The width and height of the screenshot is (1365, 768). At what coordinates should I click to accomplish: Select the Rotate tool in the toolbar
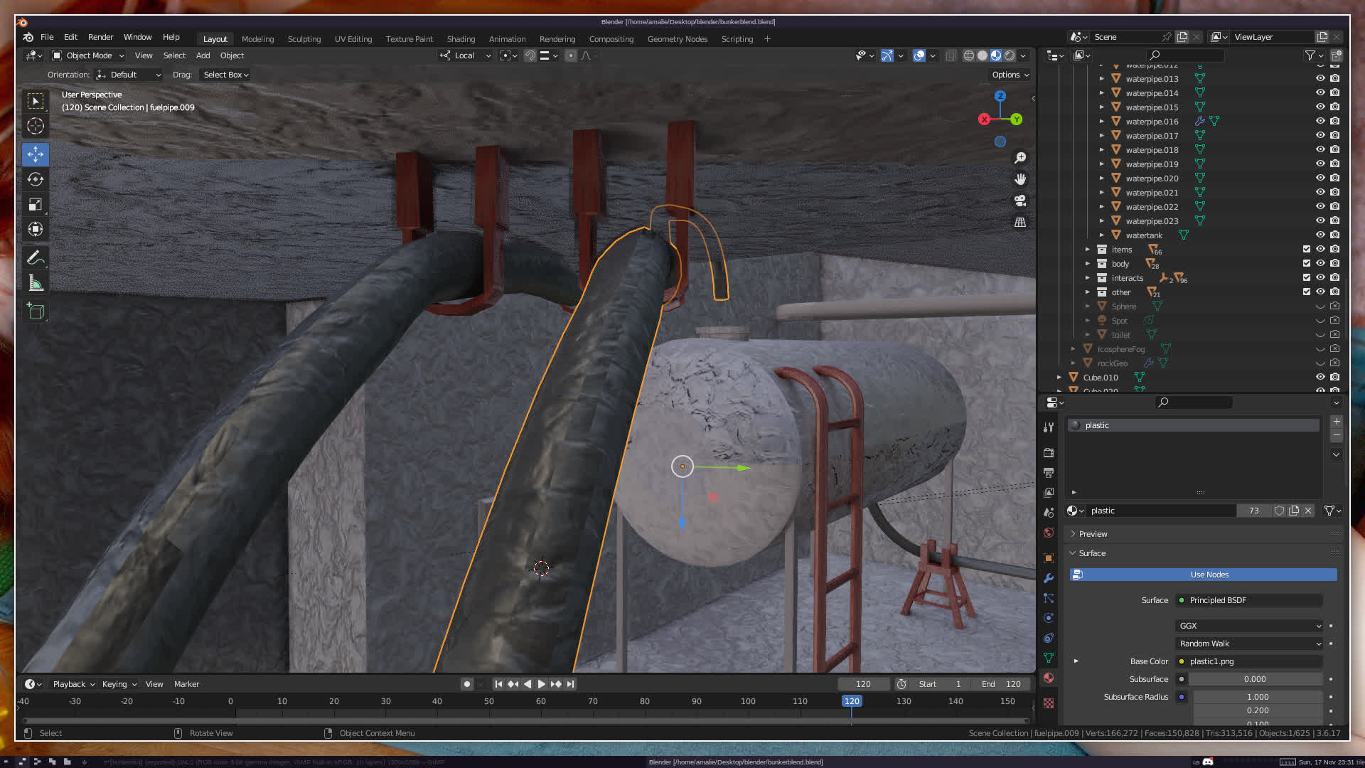(x=36, y=179)
